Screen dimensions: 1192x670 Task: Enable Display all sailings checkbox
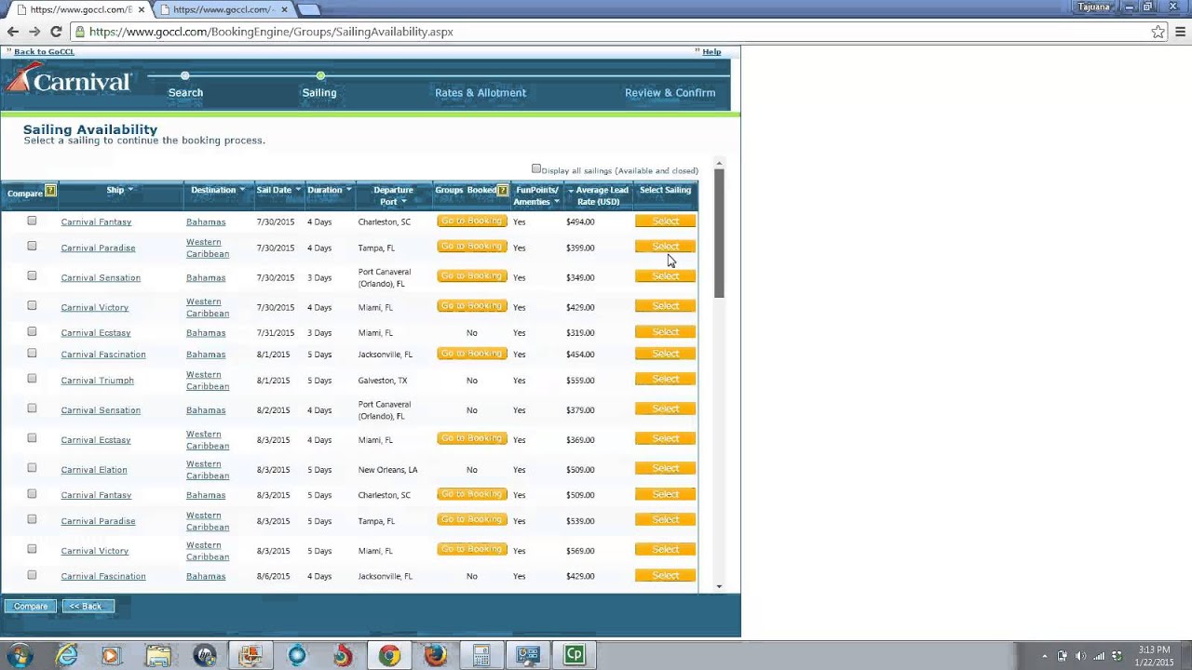536,169
